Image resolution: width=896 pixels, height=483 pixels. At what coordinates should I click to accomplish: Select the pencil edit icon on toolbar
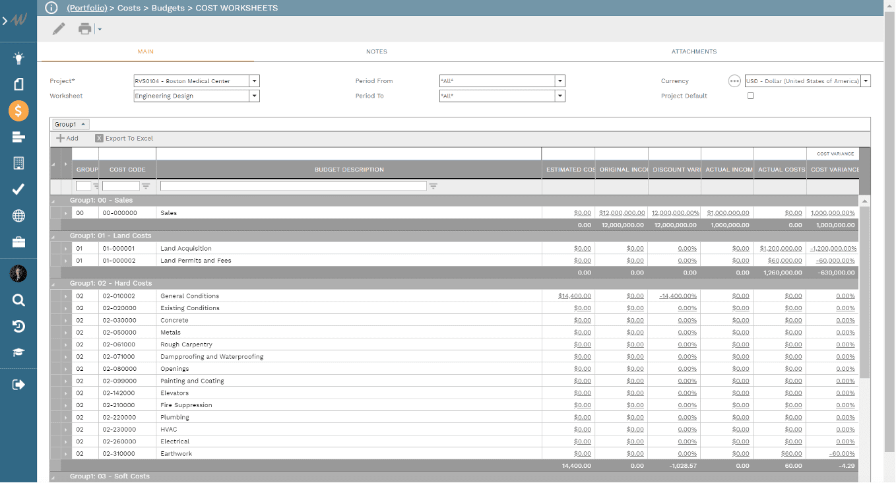(58, 28)
